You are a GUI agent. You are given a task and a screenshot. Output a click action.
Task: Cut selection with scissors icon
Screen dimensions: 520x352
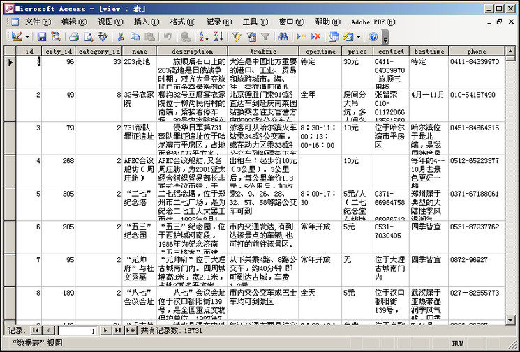121,37
